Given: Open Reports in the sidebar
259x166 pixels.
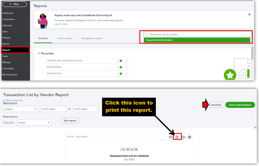Looking at the screenshot, I should pyautogui.click(x=15, y=50).
